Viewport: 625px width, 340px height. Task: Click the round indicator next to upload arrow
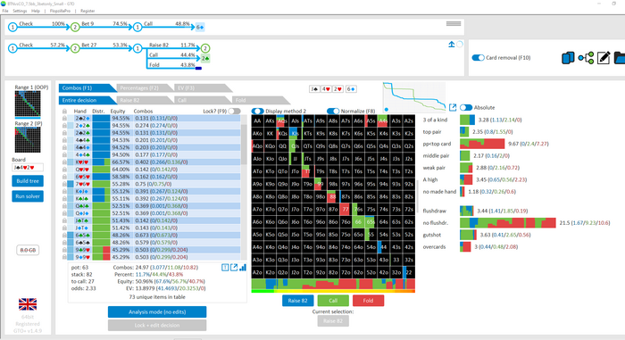point(460,45)
